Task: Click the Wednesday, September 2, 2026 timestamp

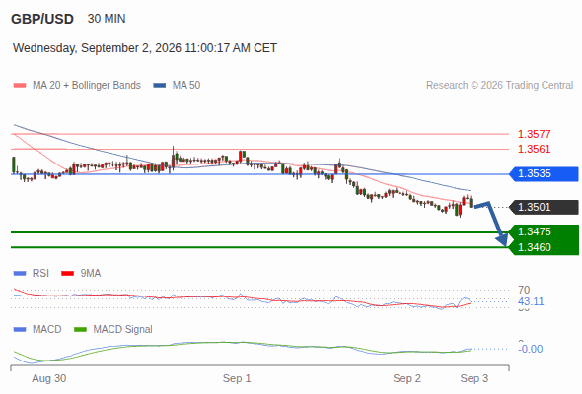Action: (145, 48)
